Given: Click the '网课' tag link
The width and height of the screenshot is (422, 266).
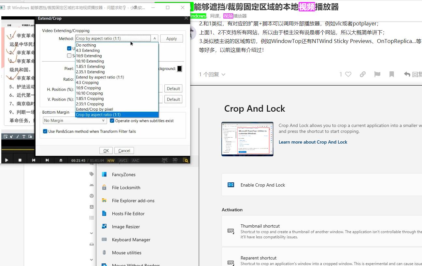Looking at the screenshot, I should coord(215,16).
